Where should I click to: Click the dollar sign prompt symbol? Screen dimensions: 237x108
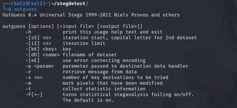pos(10,9)
